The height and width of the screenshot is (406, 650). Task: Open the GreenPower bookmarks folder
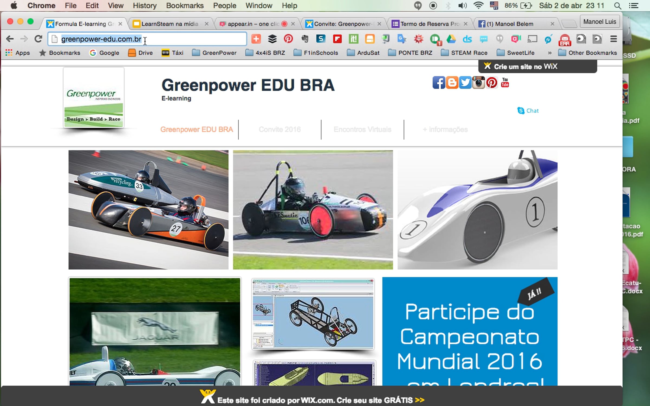214,53
